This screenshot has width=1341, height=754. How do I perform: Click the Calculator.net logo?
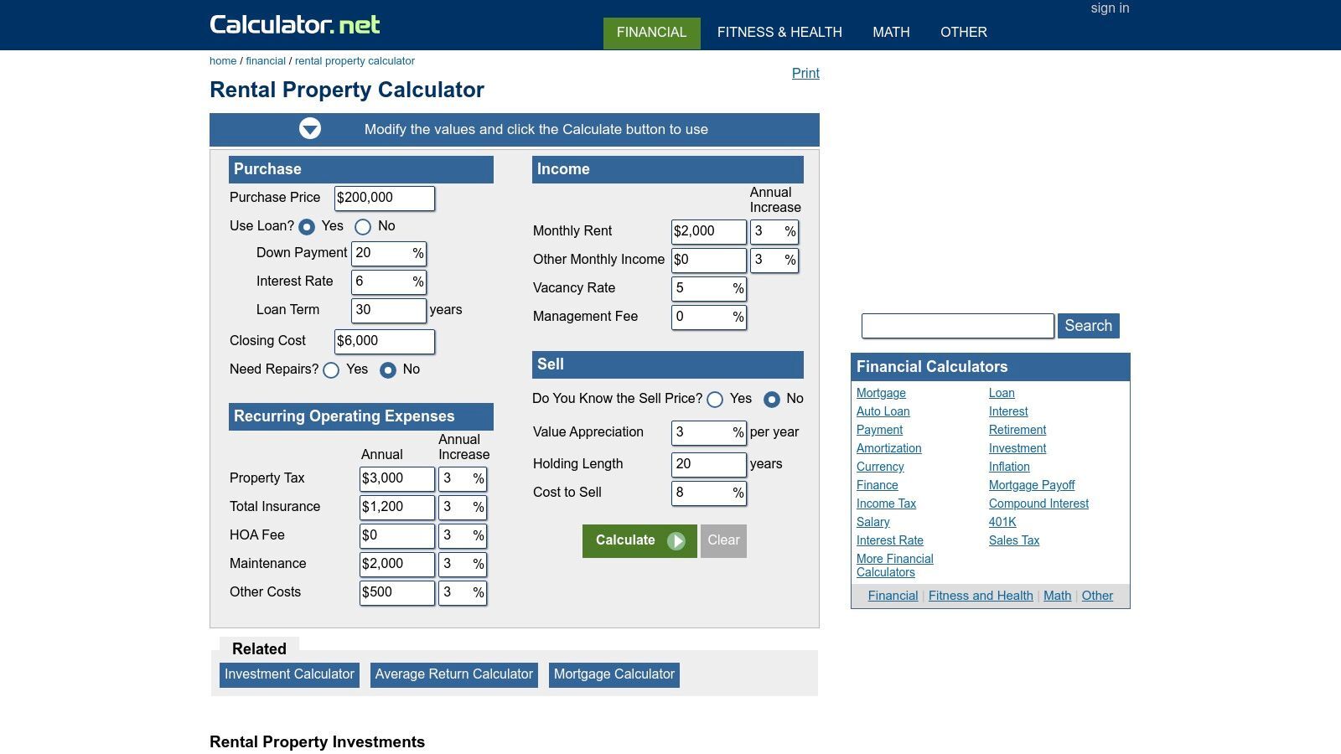295,24
